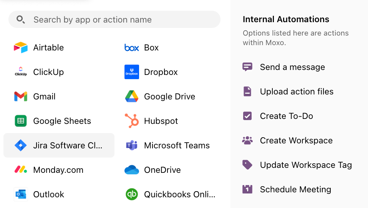
Task: Open the Box integration entry
Action: coord(151,47)
